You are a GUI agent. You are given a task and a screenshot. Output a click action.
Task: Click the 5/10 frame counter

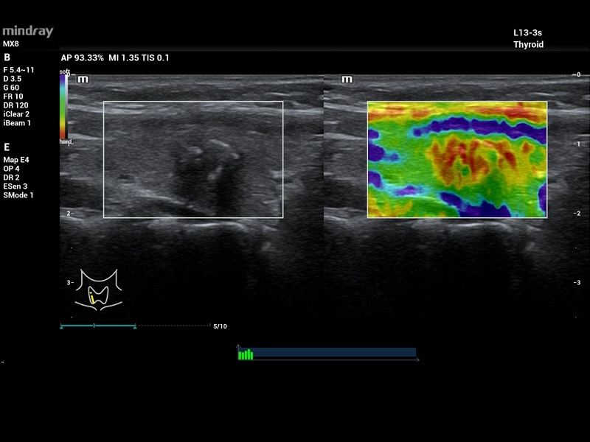tap(220, 326)
